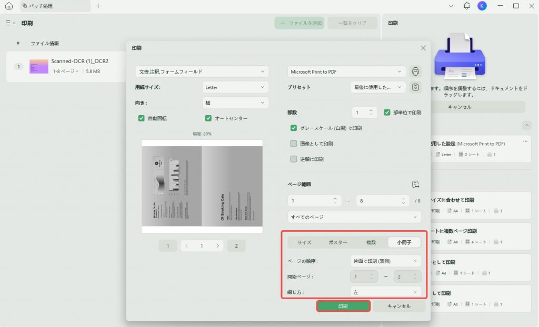The height and width of the screenshot is (327, 539).
Task: Open the hamburger menu beside 印刷
Action: click(x=11, y=23)
